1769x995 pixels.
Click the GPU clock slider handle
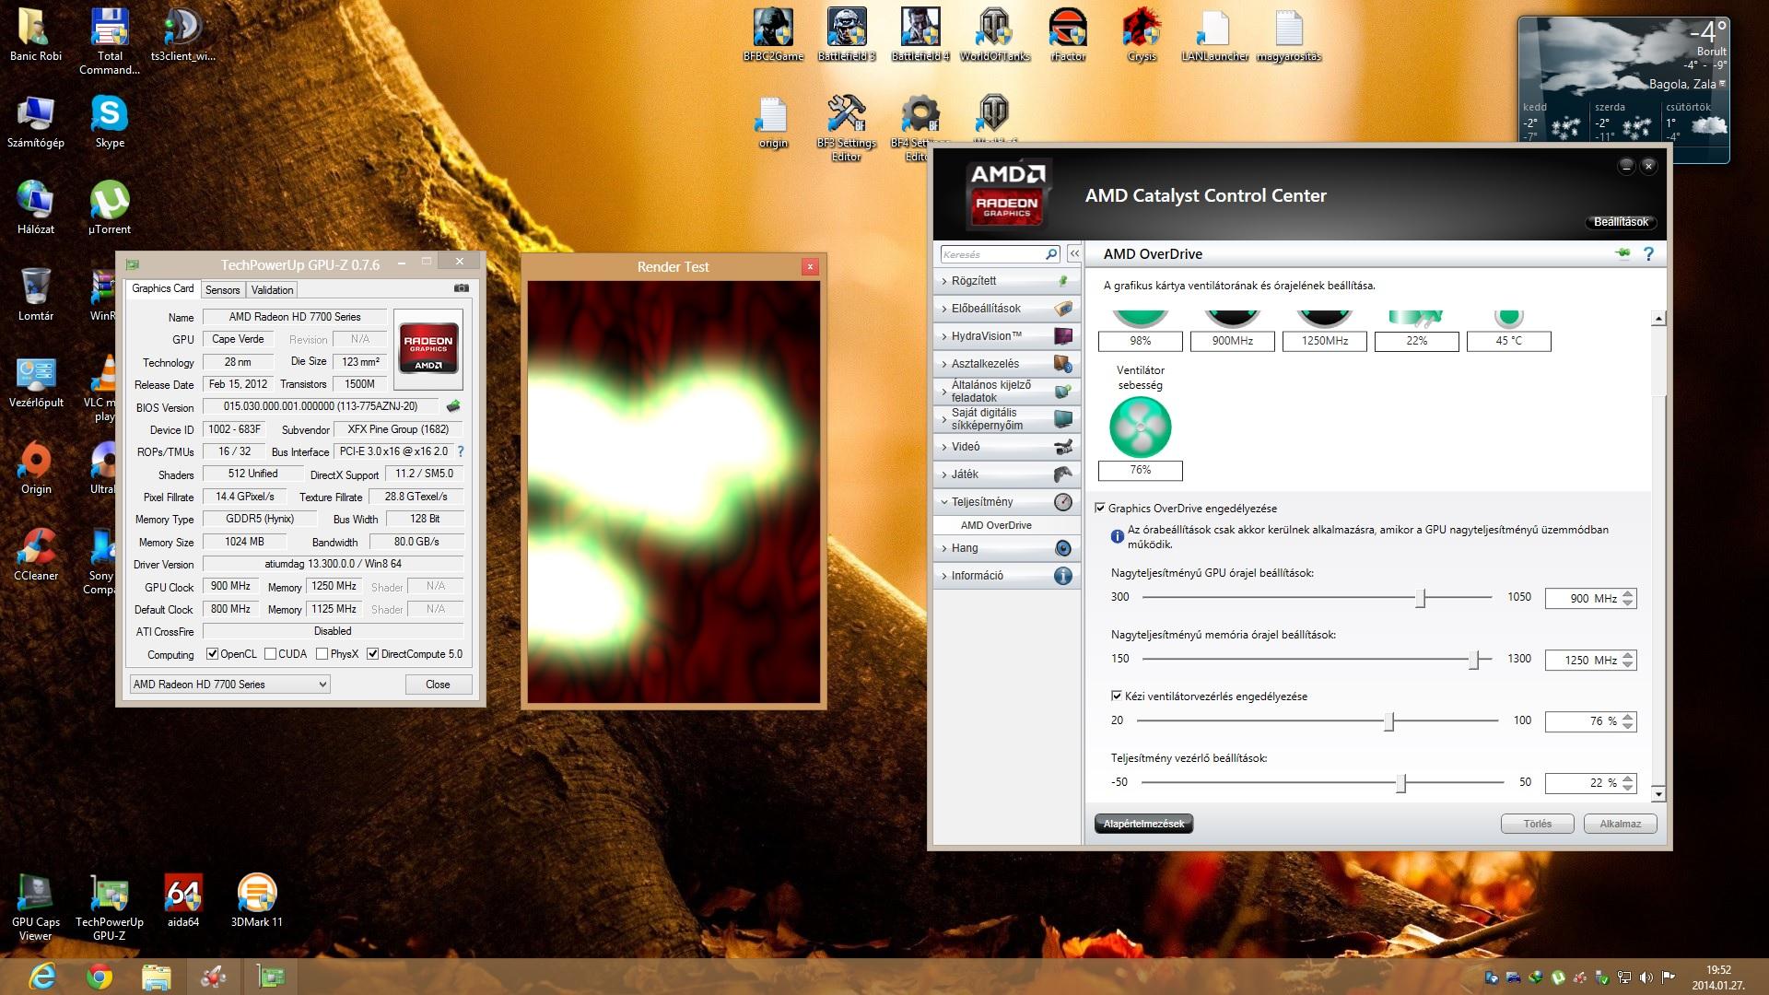coord(1421,598)
